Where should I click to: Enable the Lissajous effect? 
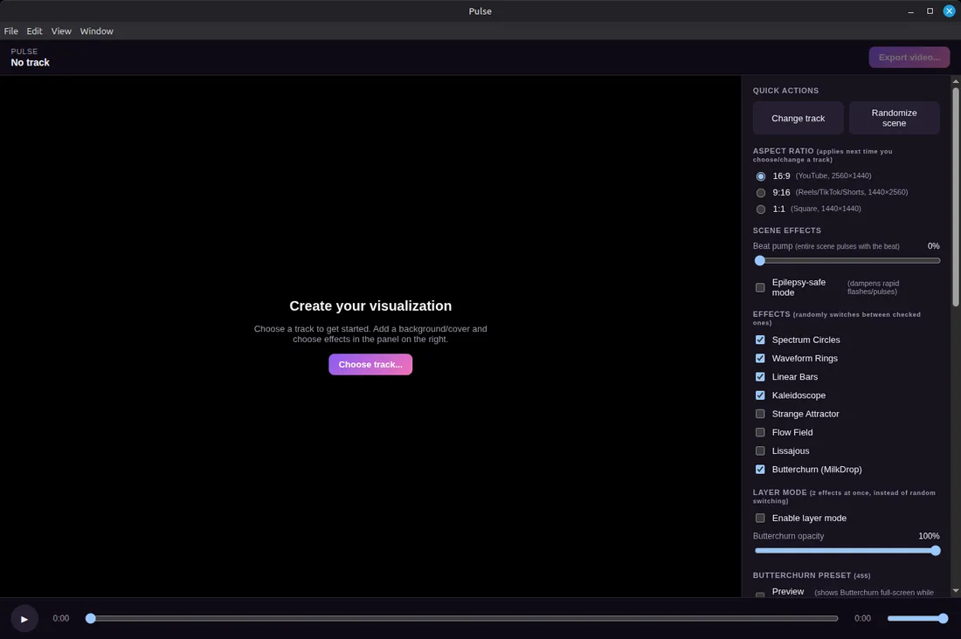pos(760,451)
